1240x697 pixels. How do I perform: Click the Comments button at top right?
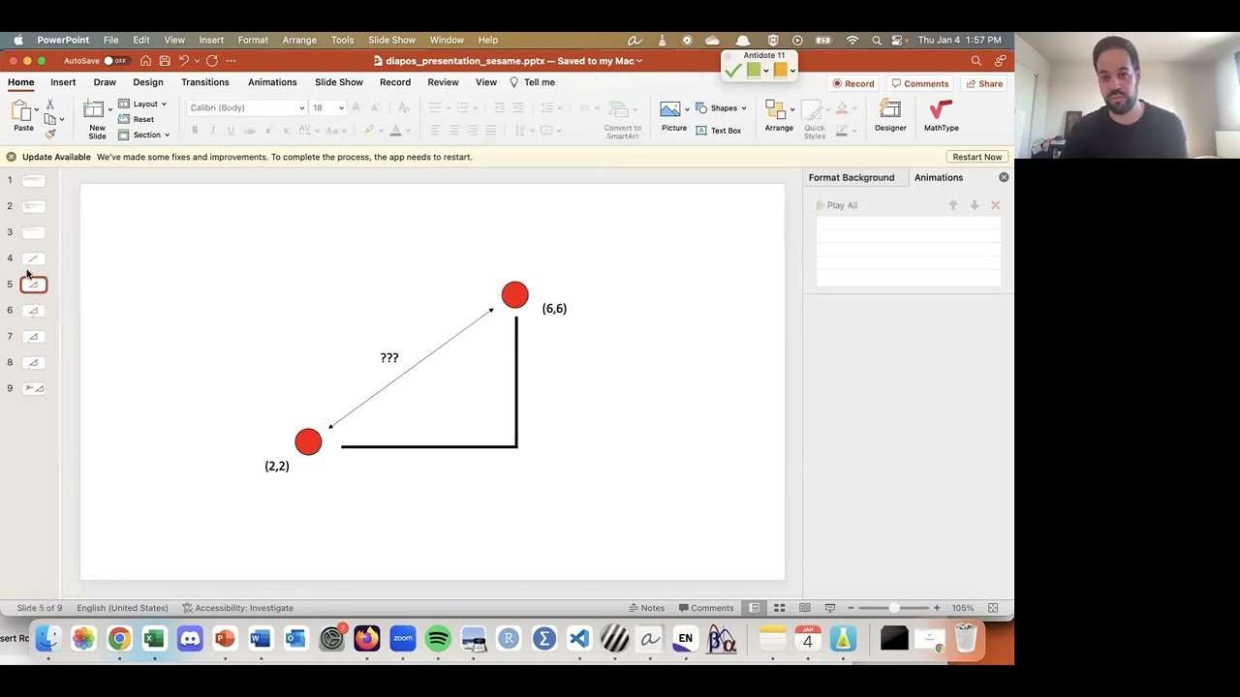[920, 83]
